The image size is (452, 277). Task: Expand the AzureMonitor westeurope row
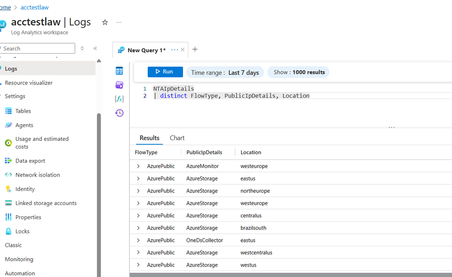138,166
